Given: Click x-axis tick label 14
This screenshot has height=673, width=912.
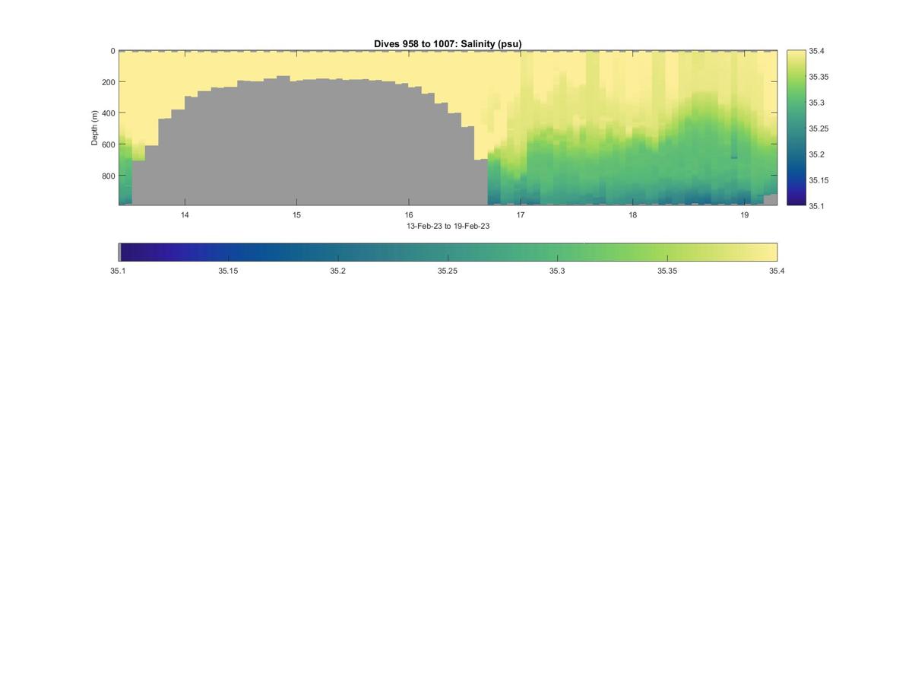Looking at the screenshot, I should coord(185,215).
